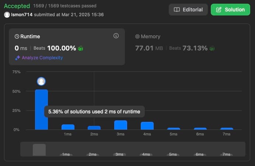
Task: Click the runtime info circle icon
Action: [116, 36]
